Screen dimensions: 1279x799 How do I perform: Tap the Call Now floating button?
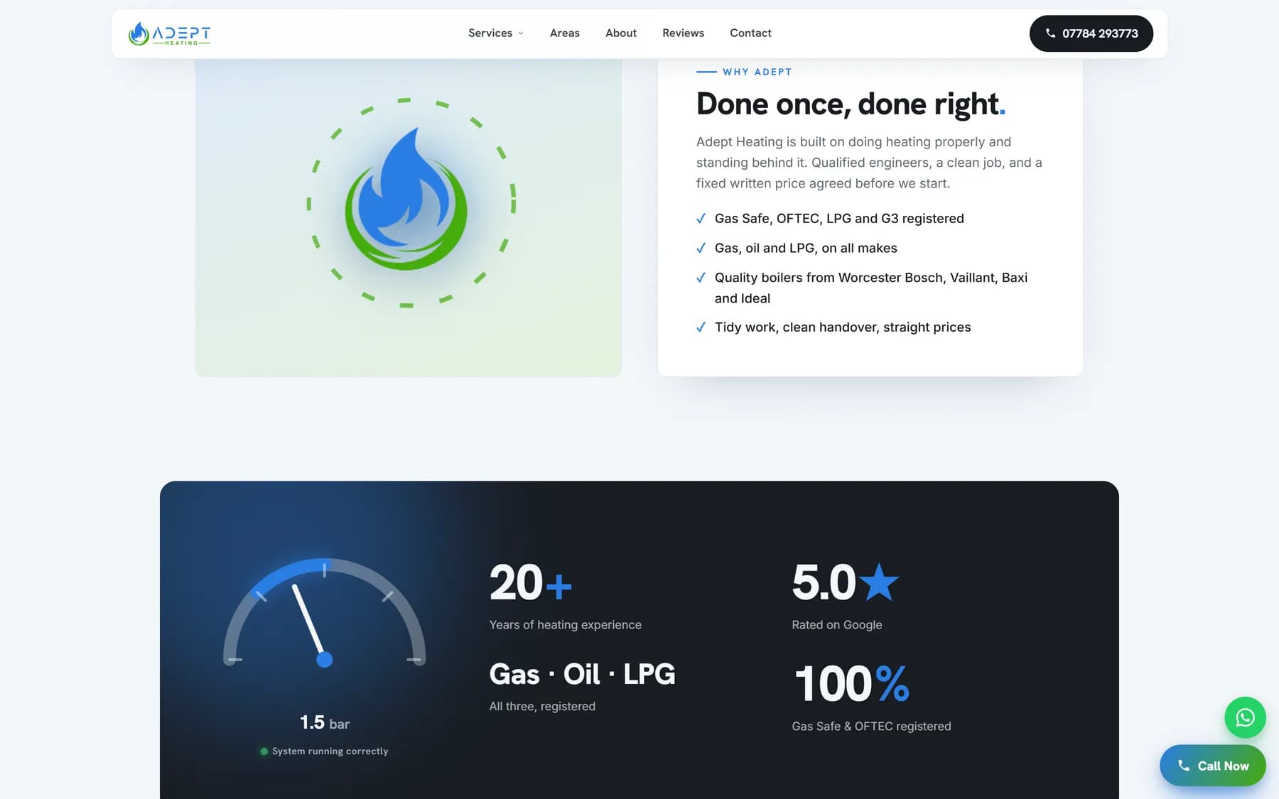pyautogui.click(x=1212, y=766)
